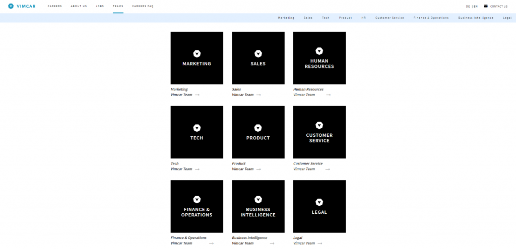
Task: Open the black Human Resources tile
Action: point(319,58)
